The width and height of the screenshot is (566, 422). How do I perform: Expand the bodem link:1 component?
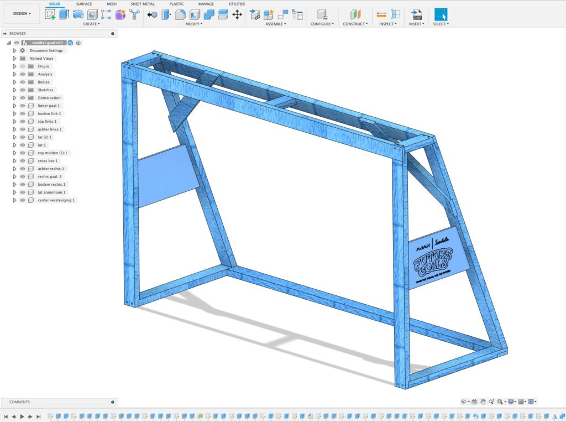coord(14,113)
